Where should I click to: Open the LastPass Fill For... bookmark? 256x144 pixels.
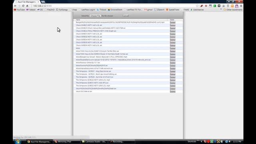[133, 10]
